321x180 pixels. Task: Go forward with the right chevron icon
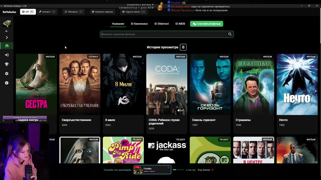[x=7, y=37]
